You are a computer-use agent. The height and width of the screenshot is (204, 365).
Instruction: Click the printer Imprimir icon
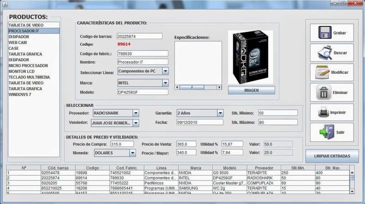pyautogui.click(x=324, y=113)
